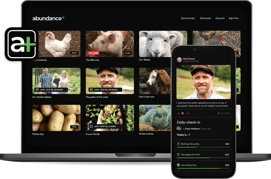The height and width of the screenshot is (179, 271).
Task: Click the red LIVE badge on The little one
Action: pyautogui.click(x=94, y=53)
